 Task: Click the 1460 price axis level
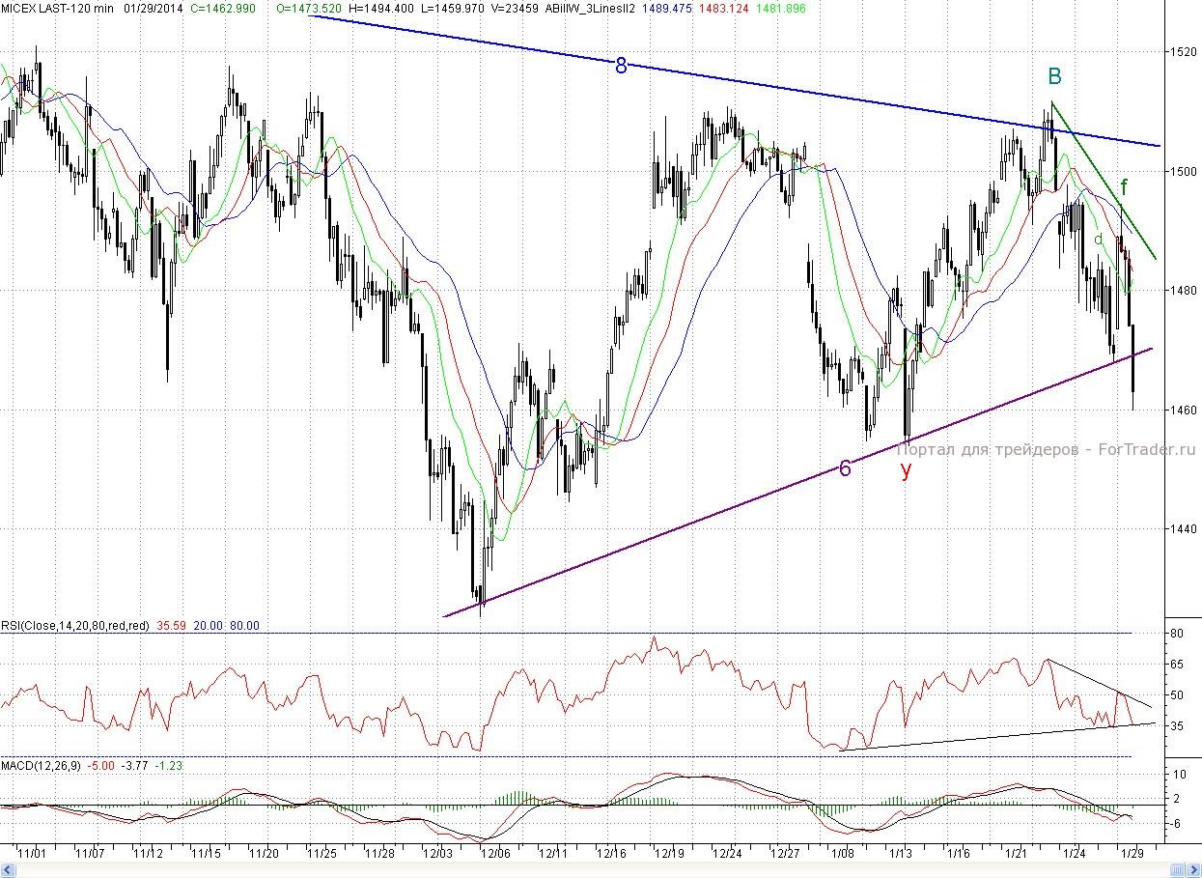pos(1184,410)
